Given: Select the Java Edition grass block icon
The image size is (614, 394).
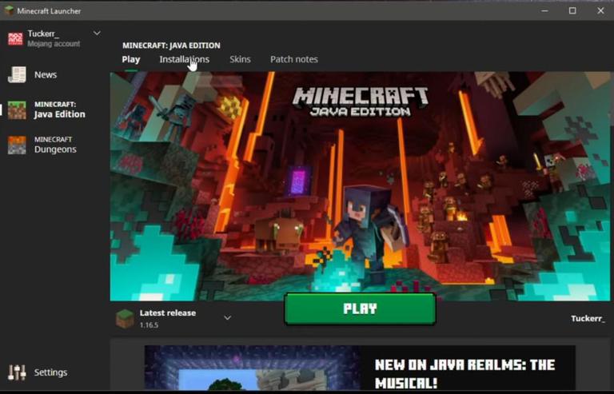Looking at the screenshot, I should click(x=17, y=110).
